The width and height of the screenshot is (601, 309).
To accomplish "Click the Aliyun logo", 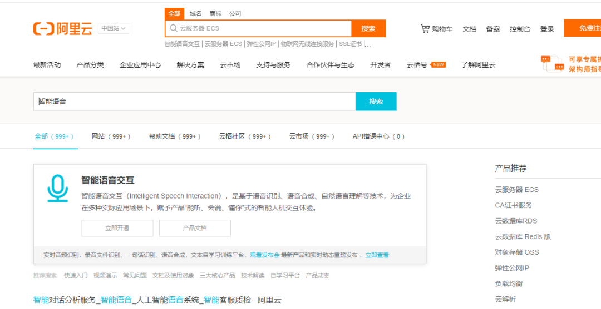I will [x=63, y=29].
